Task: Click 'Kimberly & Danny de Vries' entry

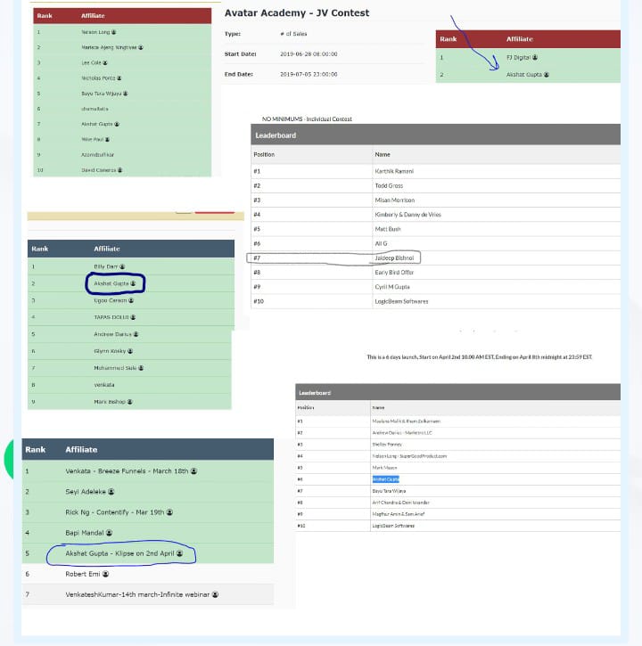Action: pos(407,215)
